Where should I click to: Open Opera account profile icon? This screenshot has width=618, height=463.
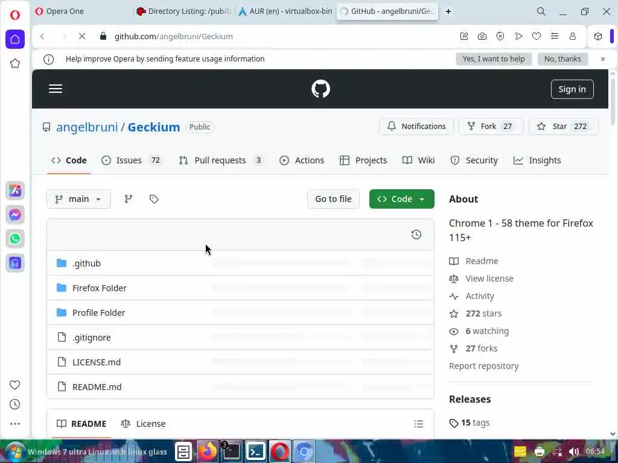point(573,36)
